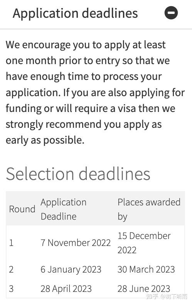This screenshot has height=305, width=192.
Task: Click the round 3 number cell
Action: [11, 288]
